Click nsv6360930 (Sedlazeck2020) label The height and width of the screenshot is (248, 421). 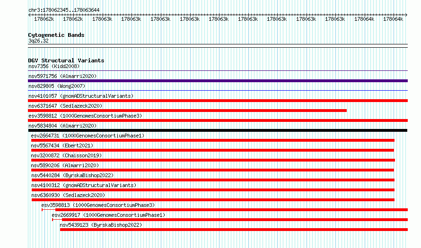coord(68,195)
